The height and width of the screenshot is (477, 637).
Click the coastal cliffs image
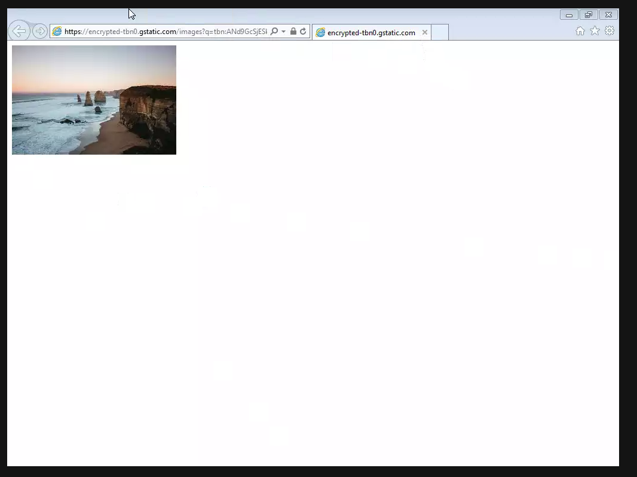[x=94, y=100]
